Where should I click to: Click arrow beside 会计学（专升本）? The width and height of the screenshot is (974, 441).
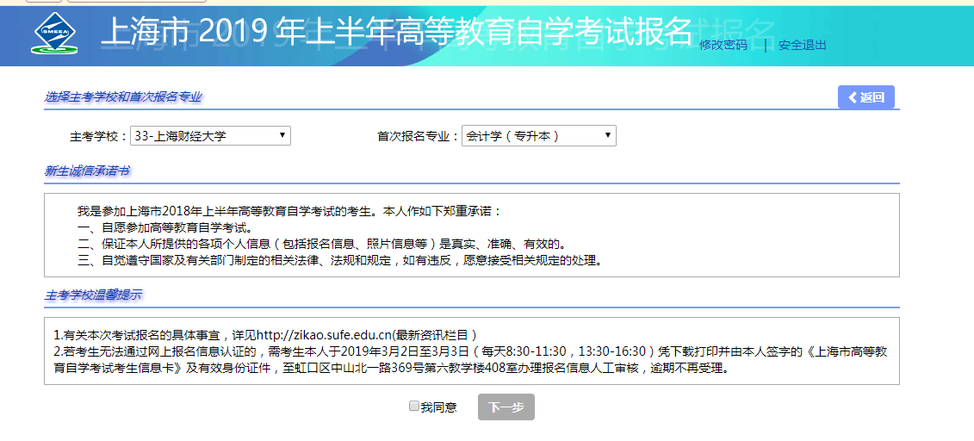[x=608, y=136]
